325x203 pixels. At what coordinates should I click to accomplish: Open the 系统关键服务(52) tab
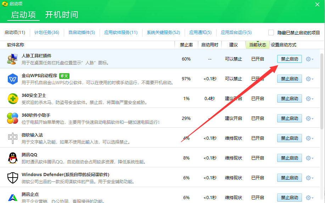pyautogui.click(x=163, y=33)
